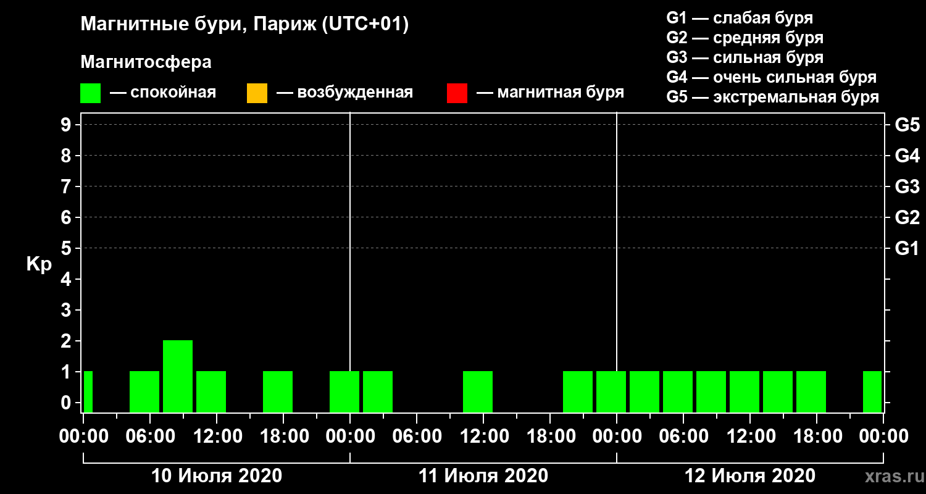Select the 16:00–19:00 bar on 12 July

coord(811,391)
